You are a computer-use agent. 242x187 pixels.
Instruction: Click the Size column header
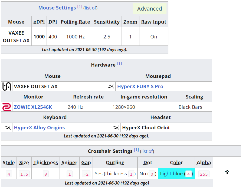click(x=24, y=163)
